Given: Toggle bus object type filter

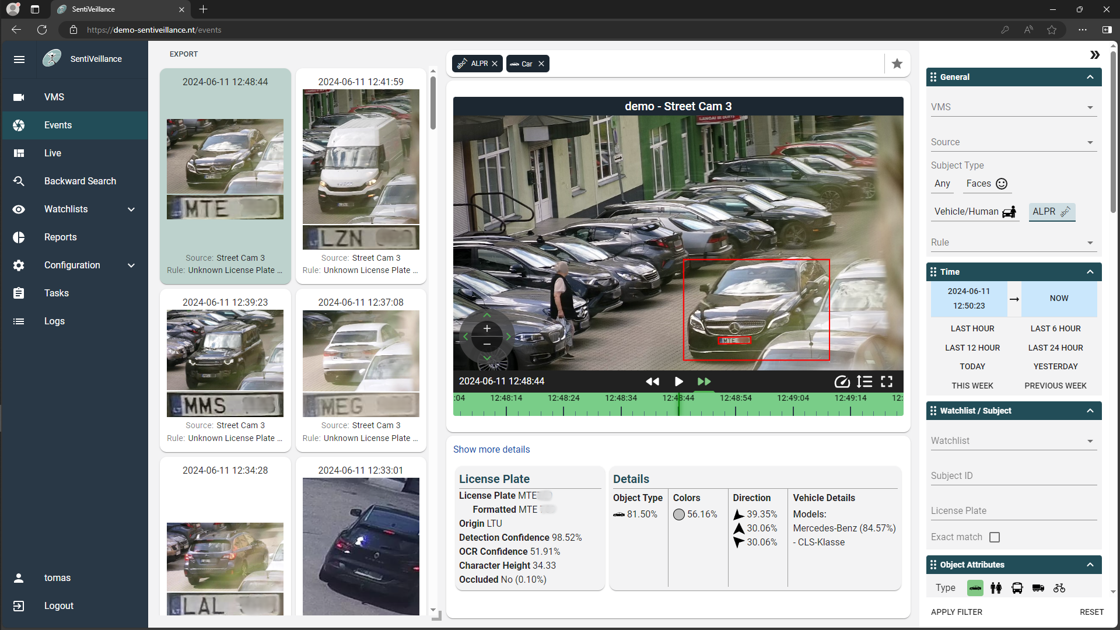Looking at the screenshot, I should (x=1017, y=588).
